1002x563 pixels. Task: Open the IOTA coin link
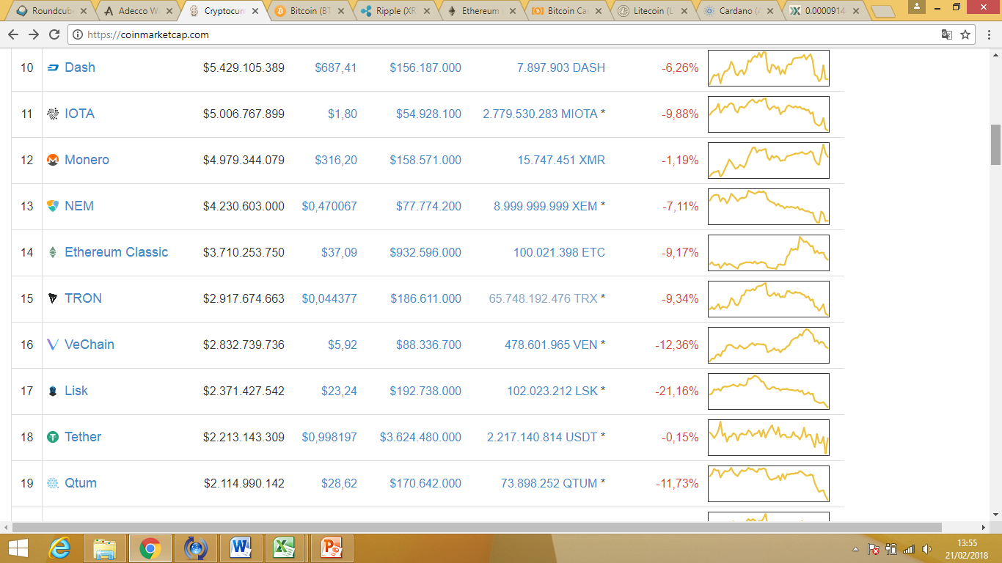(x=79, y=114)
